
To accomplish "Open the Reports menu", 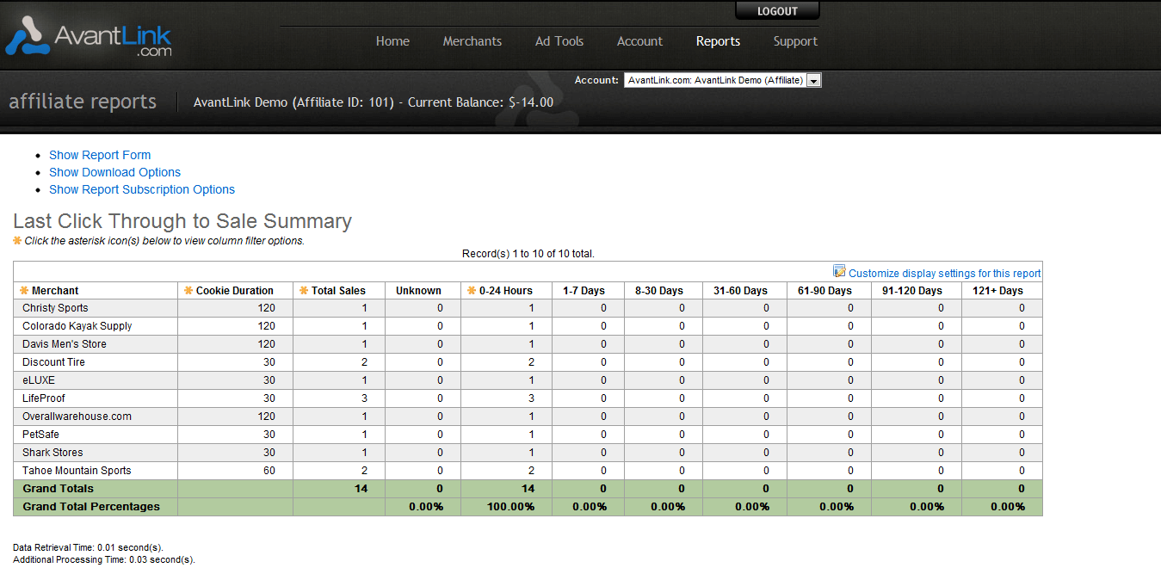I will click(x=719, y=41).
